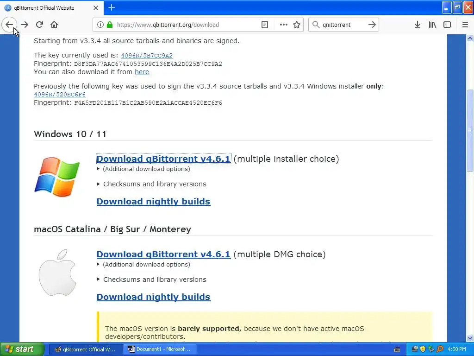
Task: Expand macOS additional download options
Action: click(143, 264)
